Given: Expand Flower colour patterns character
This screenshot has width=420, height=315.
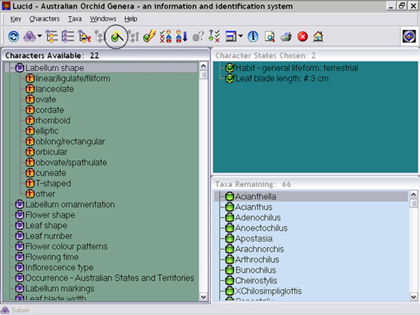Looking at the screenshot, I should pyautogui.click(x=19, y=247).
